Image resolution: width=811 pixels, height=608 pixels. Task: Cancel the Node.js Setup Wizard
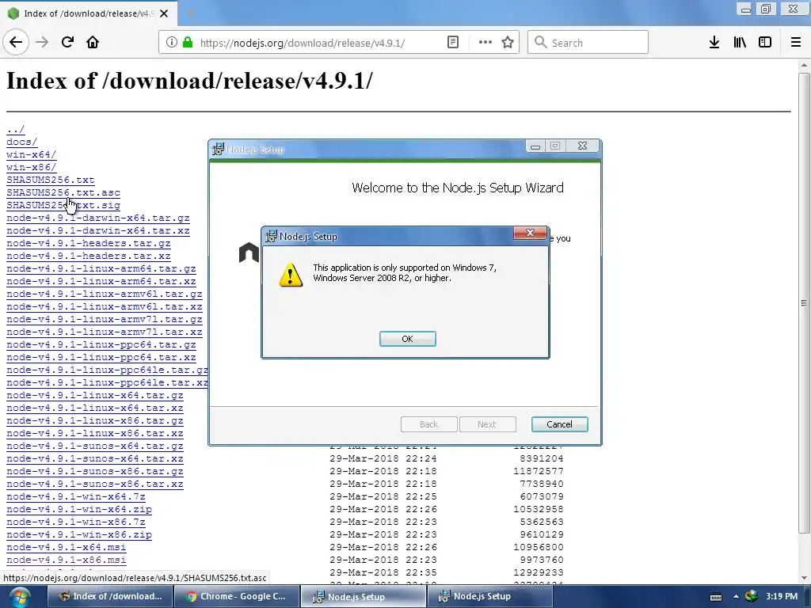560,424
